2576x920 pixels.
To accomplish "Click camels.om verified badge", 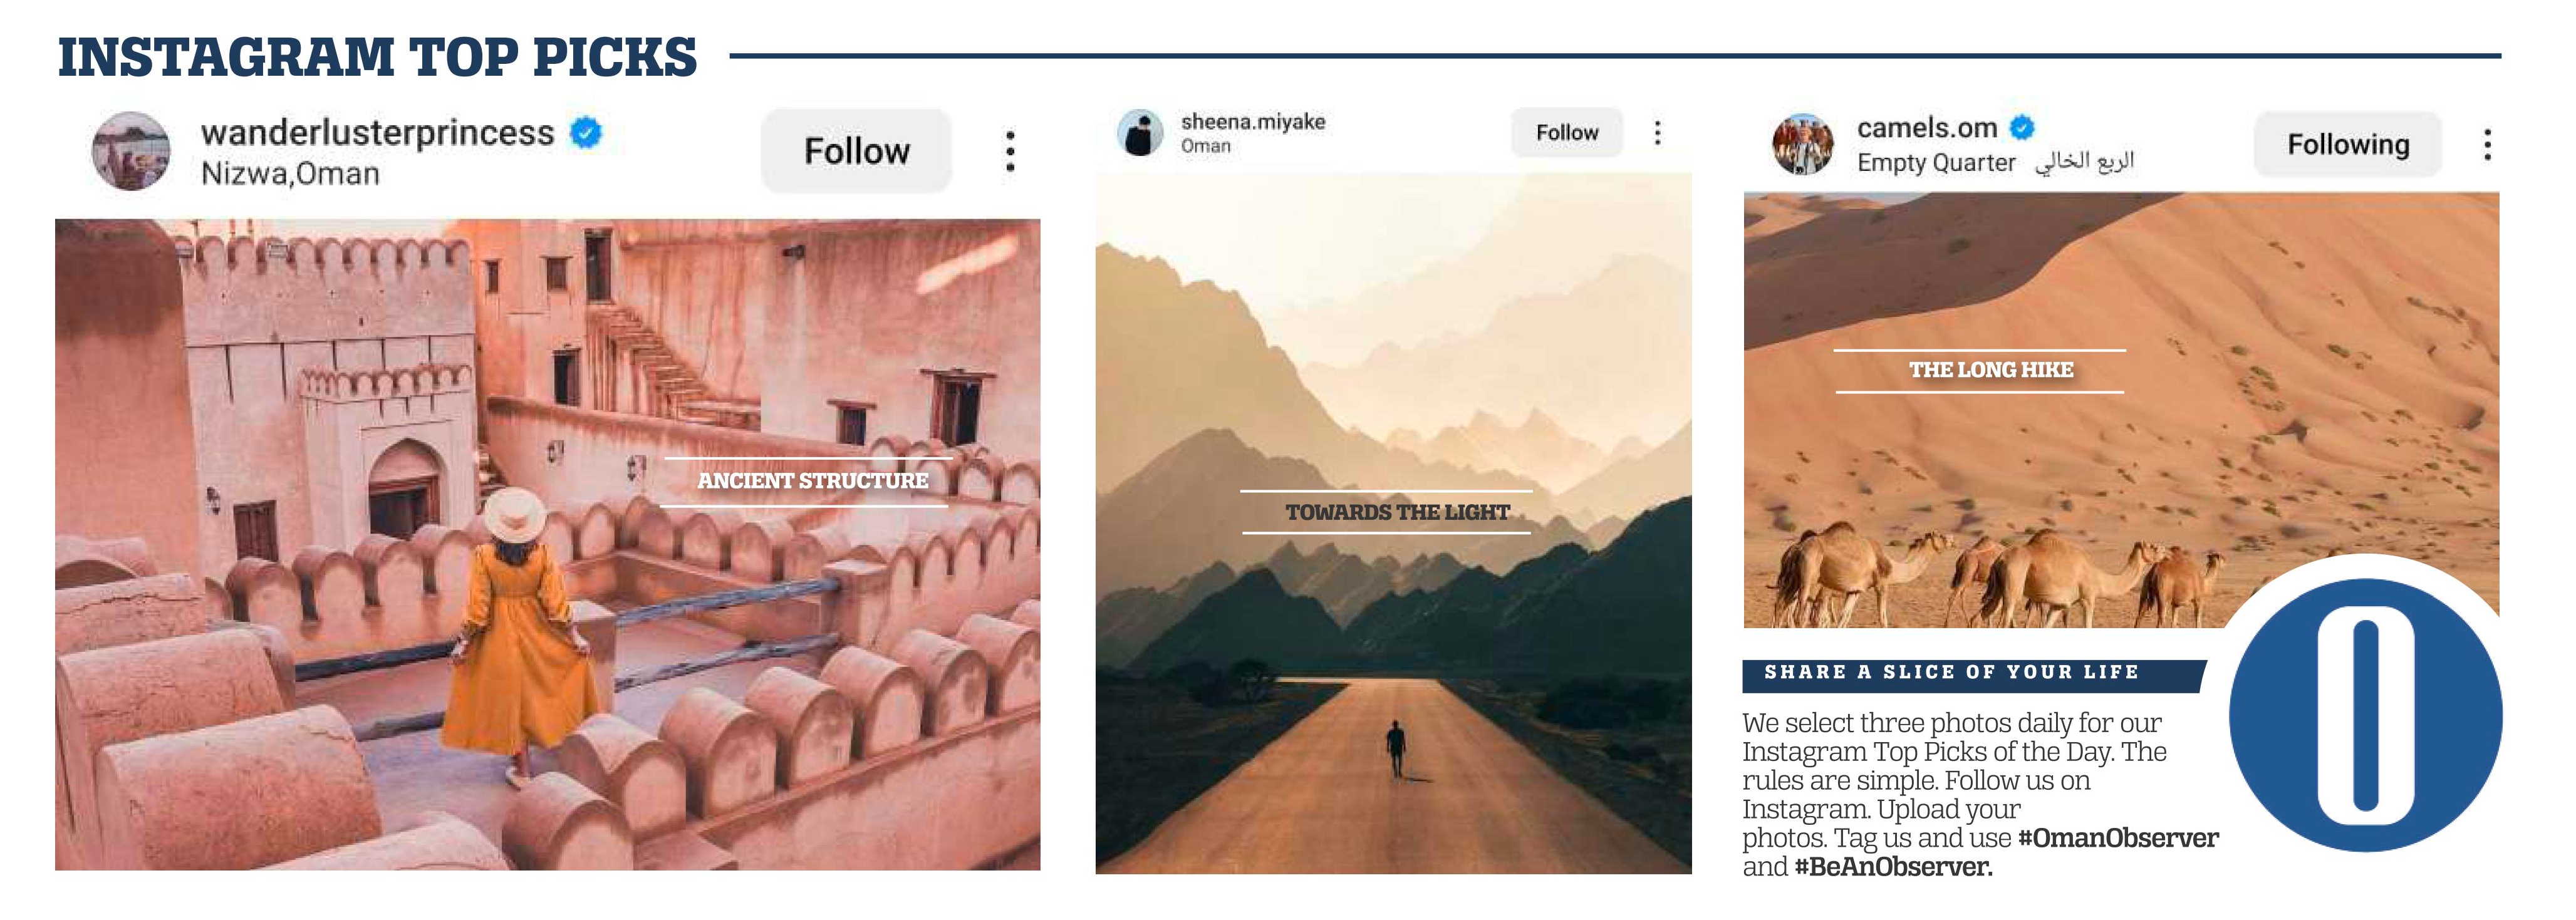I will 2021,128.
